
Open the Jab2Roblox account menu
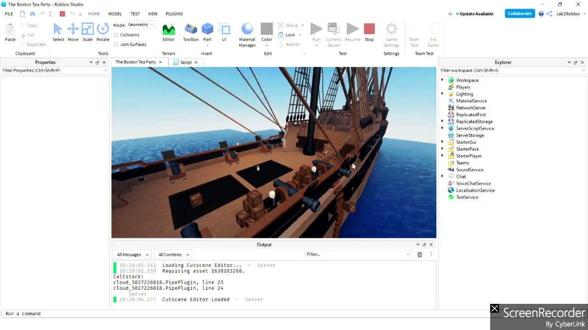(x=571, y=14)
